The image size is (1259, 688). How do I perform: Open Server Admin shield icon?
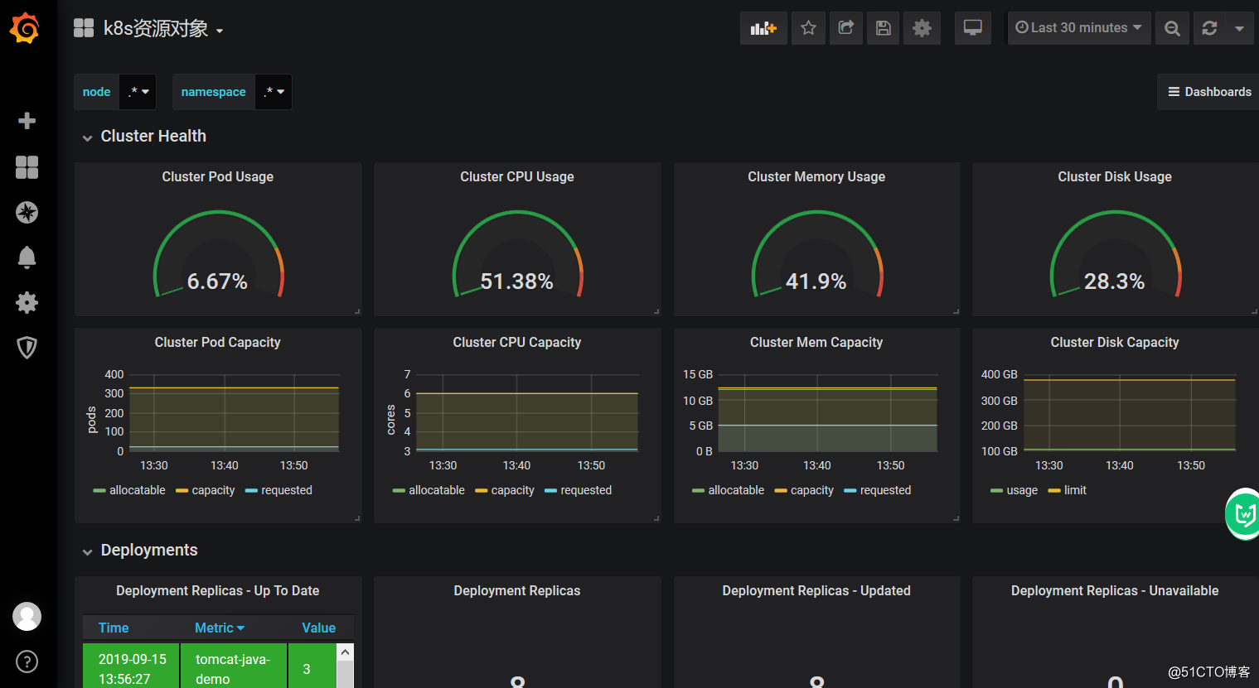[x=27, y=348]
